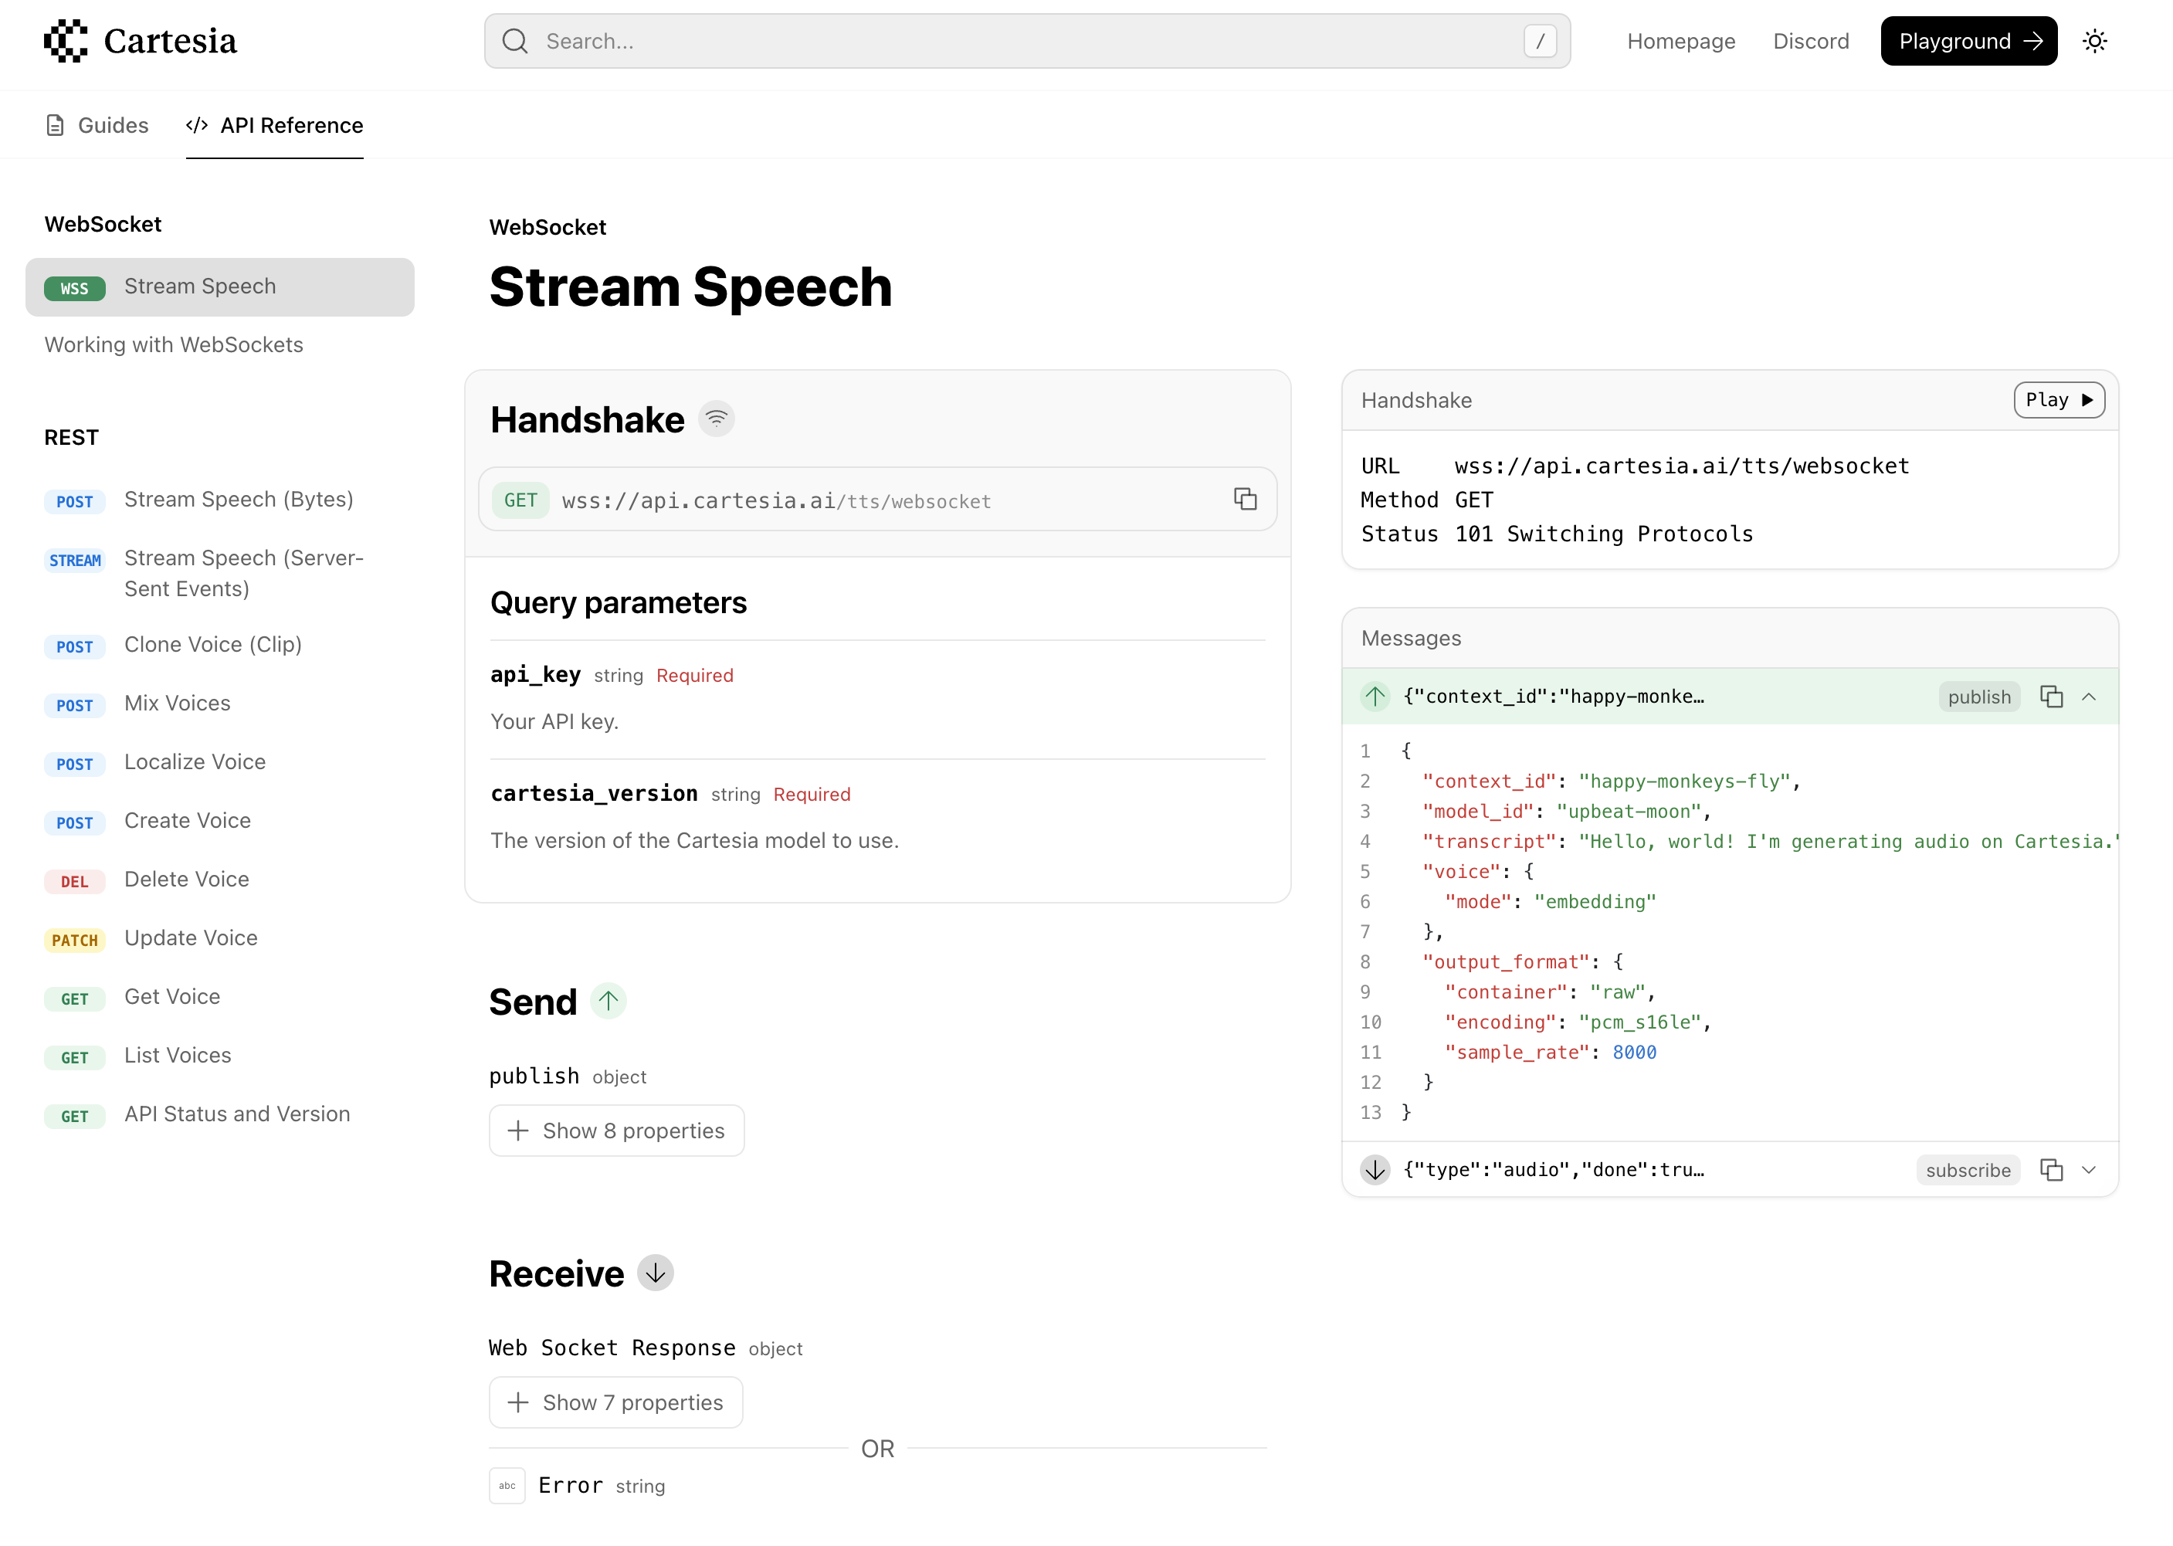Open the Playground

click(1968, 40)
